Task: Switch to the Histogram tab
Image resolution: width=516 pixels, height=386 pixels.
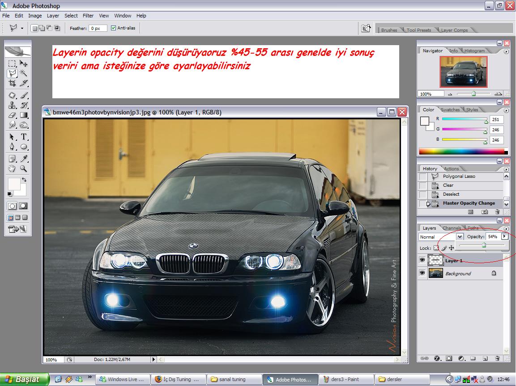Action: pyautogui.click(x=474, y=50)
